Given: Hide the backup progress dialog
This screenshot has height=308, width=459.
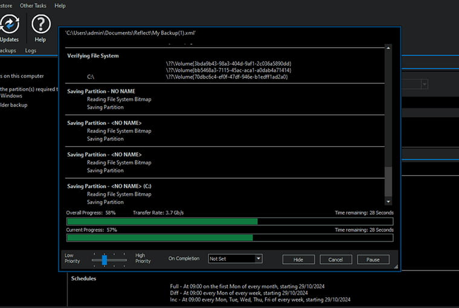Looking at the screenshot, I should coord(298,259).
